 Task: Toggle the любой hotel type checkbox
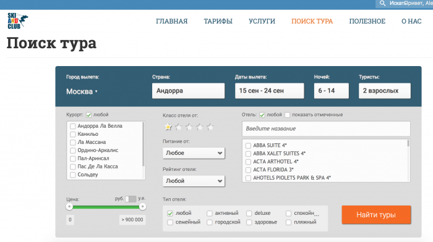click(x=170, y=214)
